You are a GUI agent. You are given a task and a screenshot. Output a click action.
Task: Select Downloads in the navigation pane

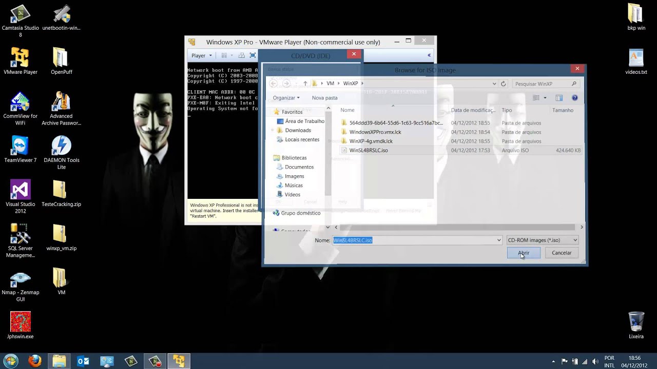[x=294, y=130]
